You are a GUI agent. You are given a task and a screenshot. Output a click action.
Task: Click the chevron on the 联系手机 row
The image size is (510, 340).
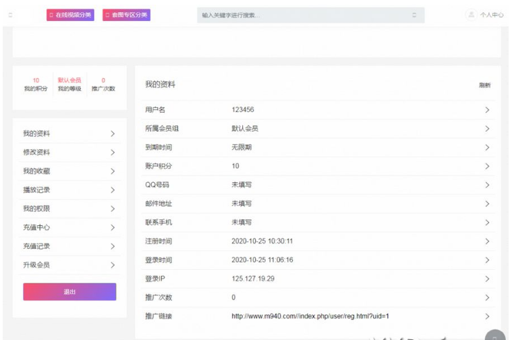click(487, 223)
